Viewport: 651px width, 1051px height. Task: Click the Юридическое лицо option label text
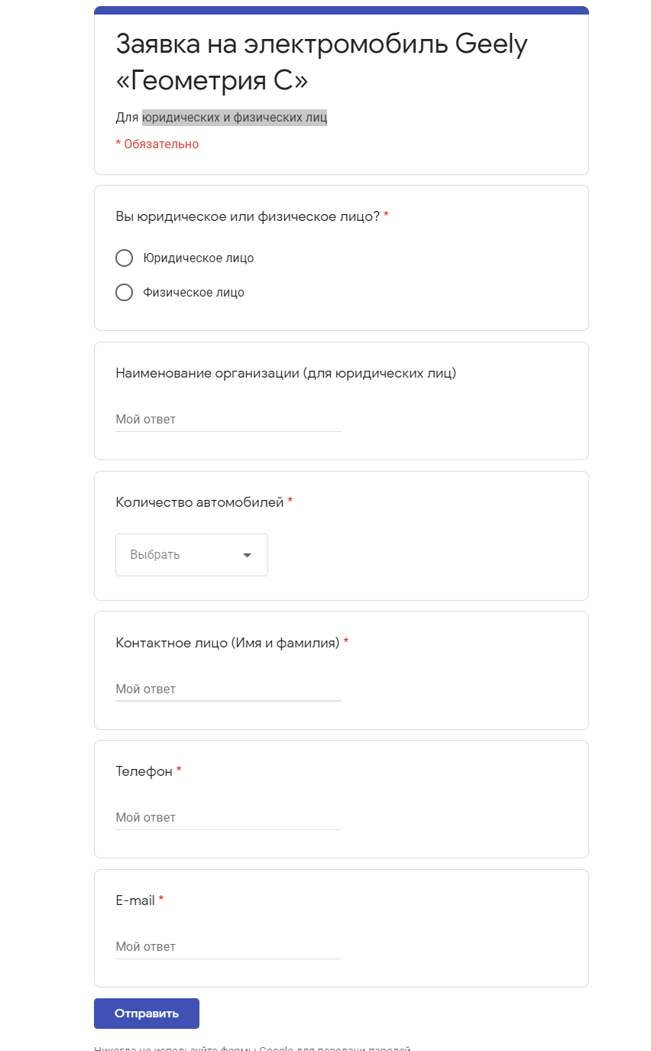click(199, 258)
